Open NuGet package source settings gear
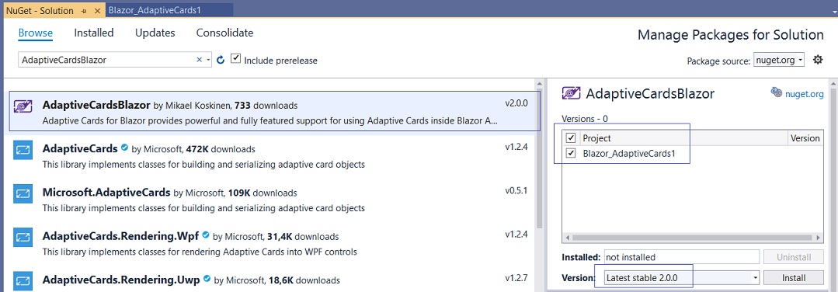Viewport: 838px width, 292px height. [x=818, y=60]
